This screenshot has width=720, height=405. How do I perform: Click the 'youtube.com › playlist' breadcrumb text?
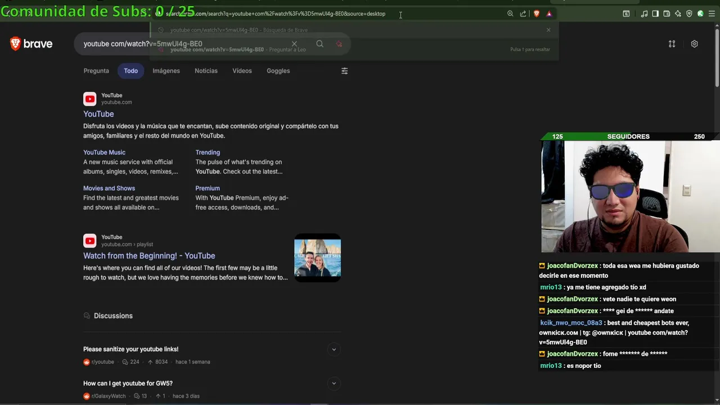127,245
